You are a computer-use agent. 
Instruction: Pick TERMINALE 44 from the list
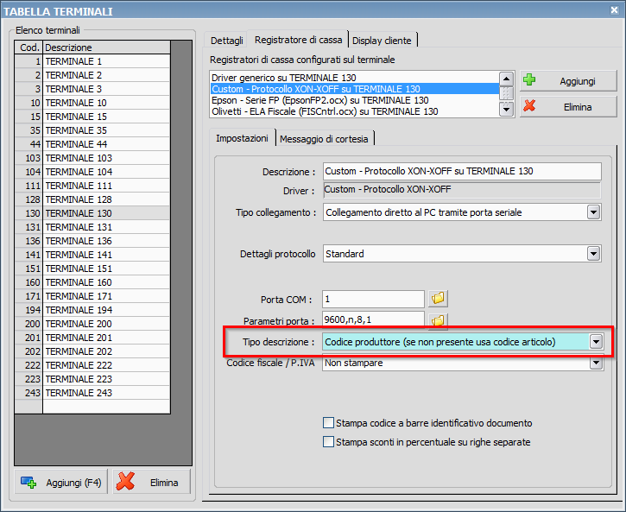coord(92,144)
